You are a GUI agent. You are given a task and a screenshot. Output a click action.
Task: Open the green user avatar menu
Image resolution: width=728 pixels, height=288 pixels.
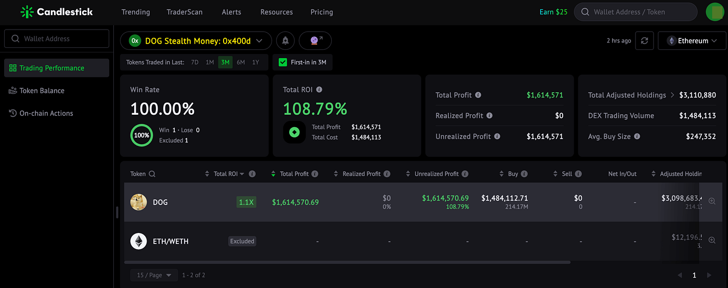pyautogui.click(x=715, y=12)
